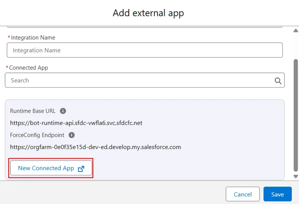This screenshot has height=204, width=299.
Task: Focus the Connected App search box
Action: [x=139, y=80]
